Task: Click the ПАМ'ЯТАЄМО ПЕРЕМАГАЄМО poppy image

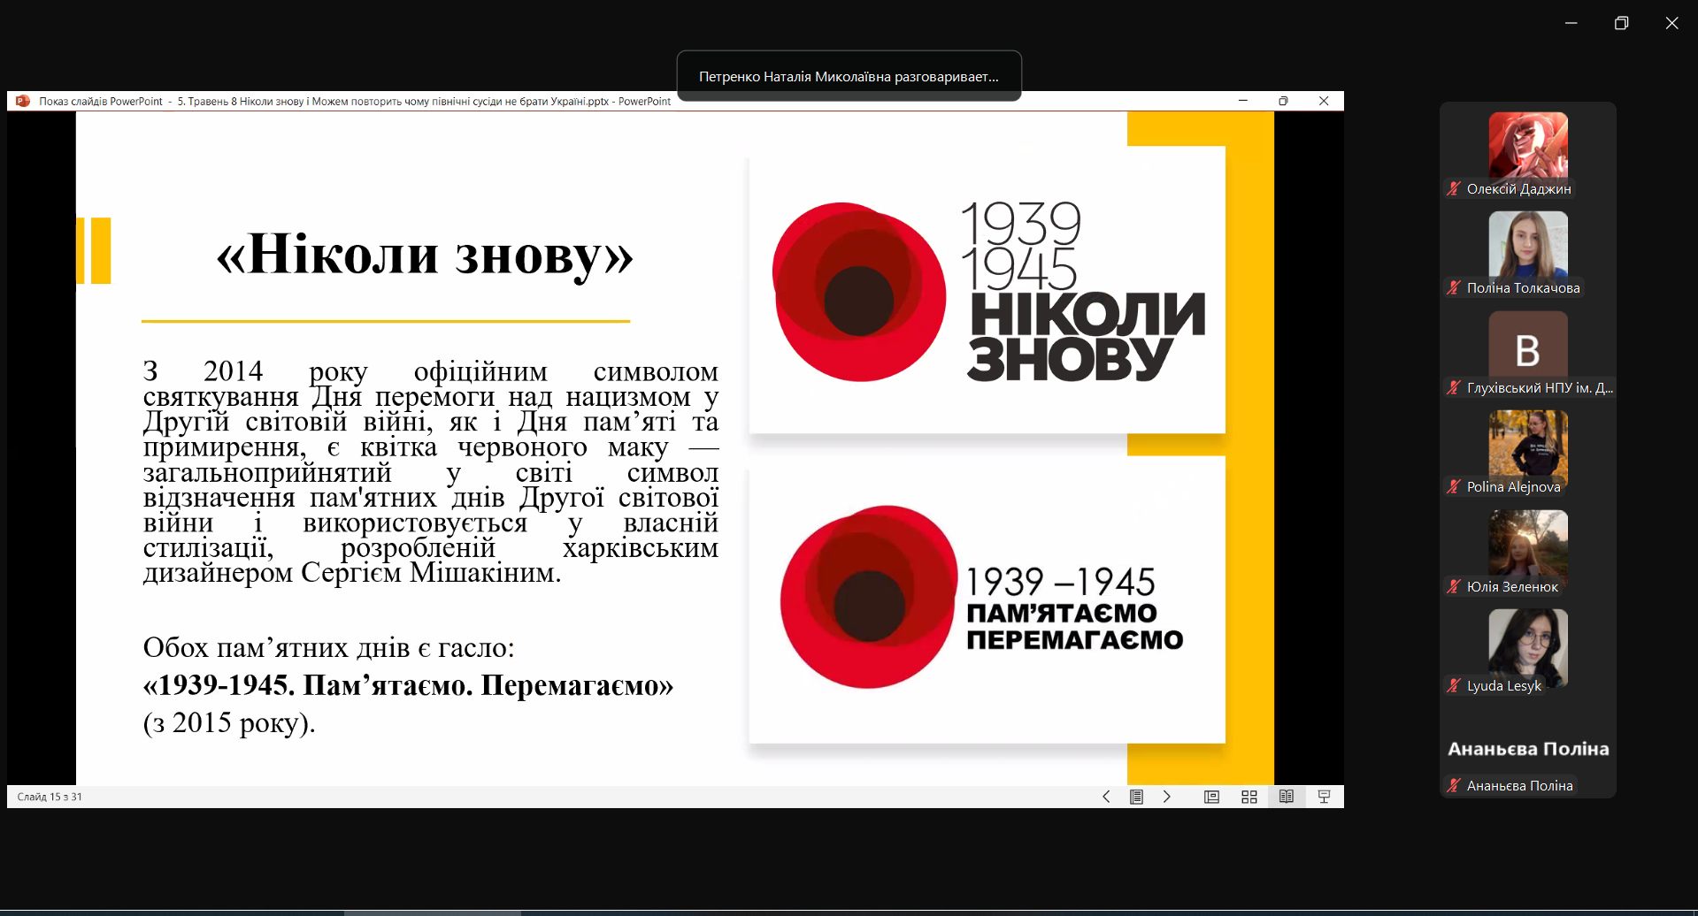Action: pos(987,599)
